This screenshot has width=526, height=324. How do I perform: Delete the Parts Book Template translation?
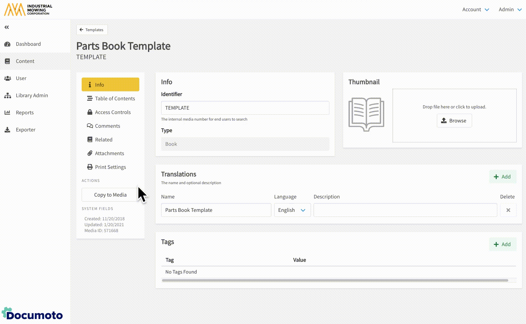pos(508,210)
